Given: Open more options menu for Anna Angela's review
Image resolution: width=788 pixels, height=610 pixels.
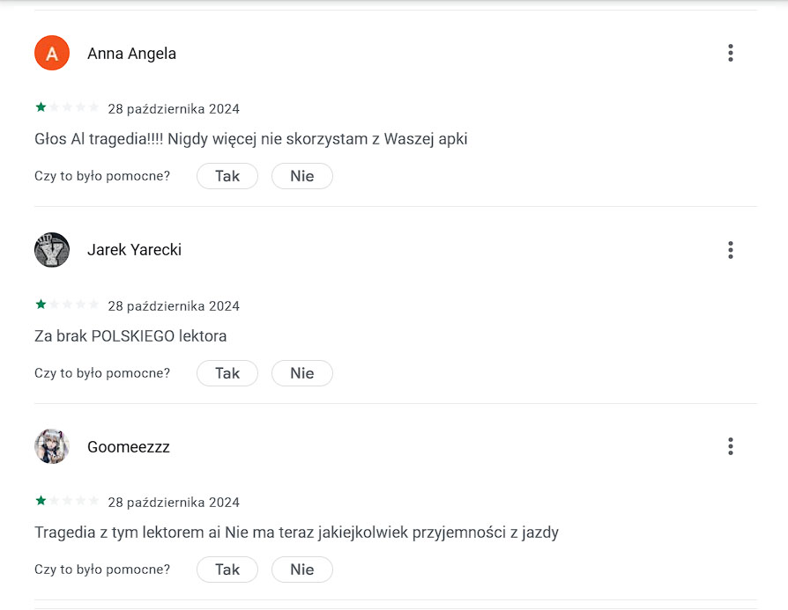Looking at the screenshot, I should pos(730,53).
